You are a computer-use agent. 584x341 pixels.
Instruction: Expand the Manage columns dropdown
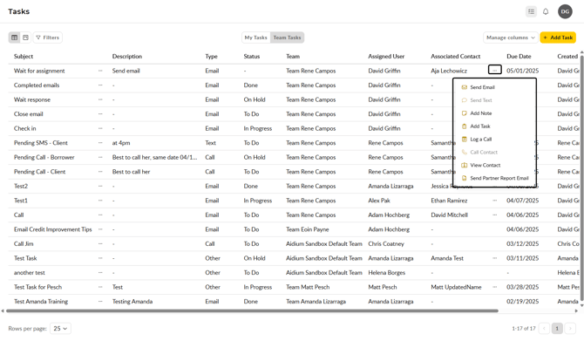[511, 38]
